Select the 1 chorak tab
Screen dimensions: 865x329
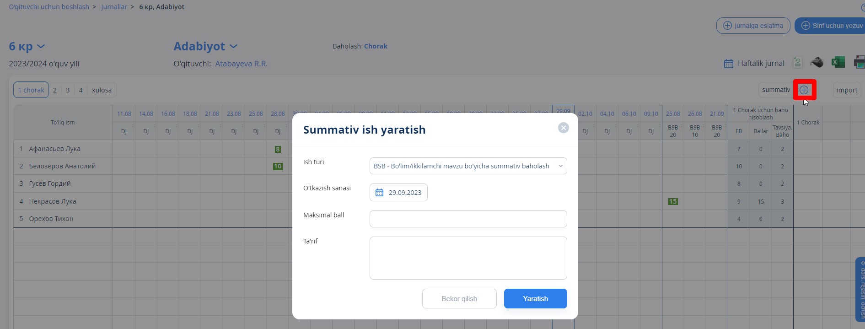pos(31,90)
